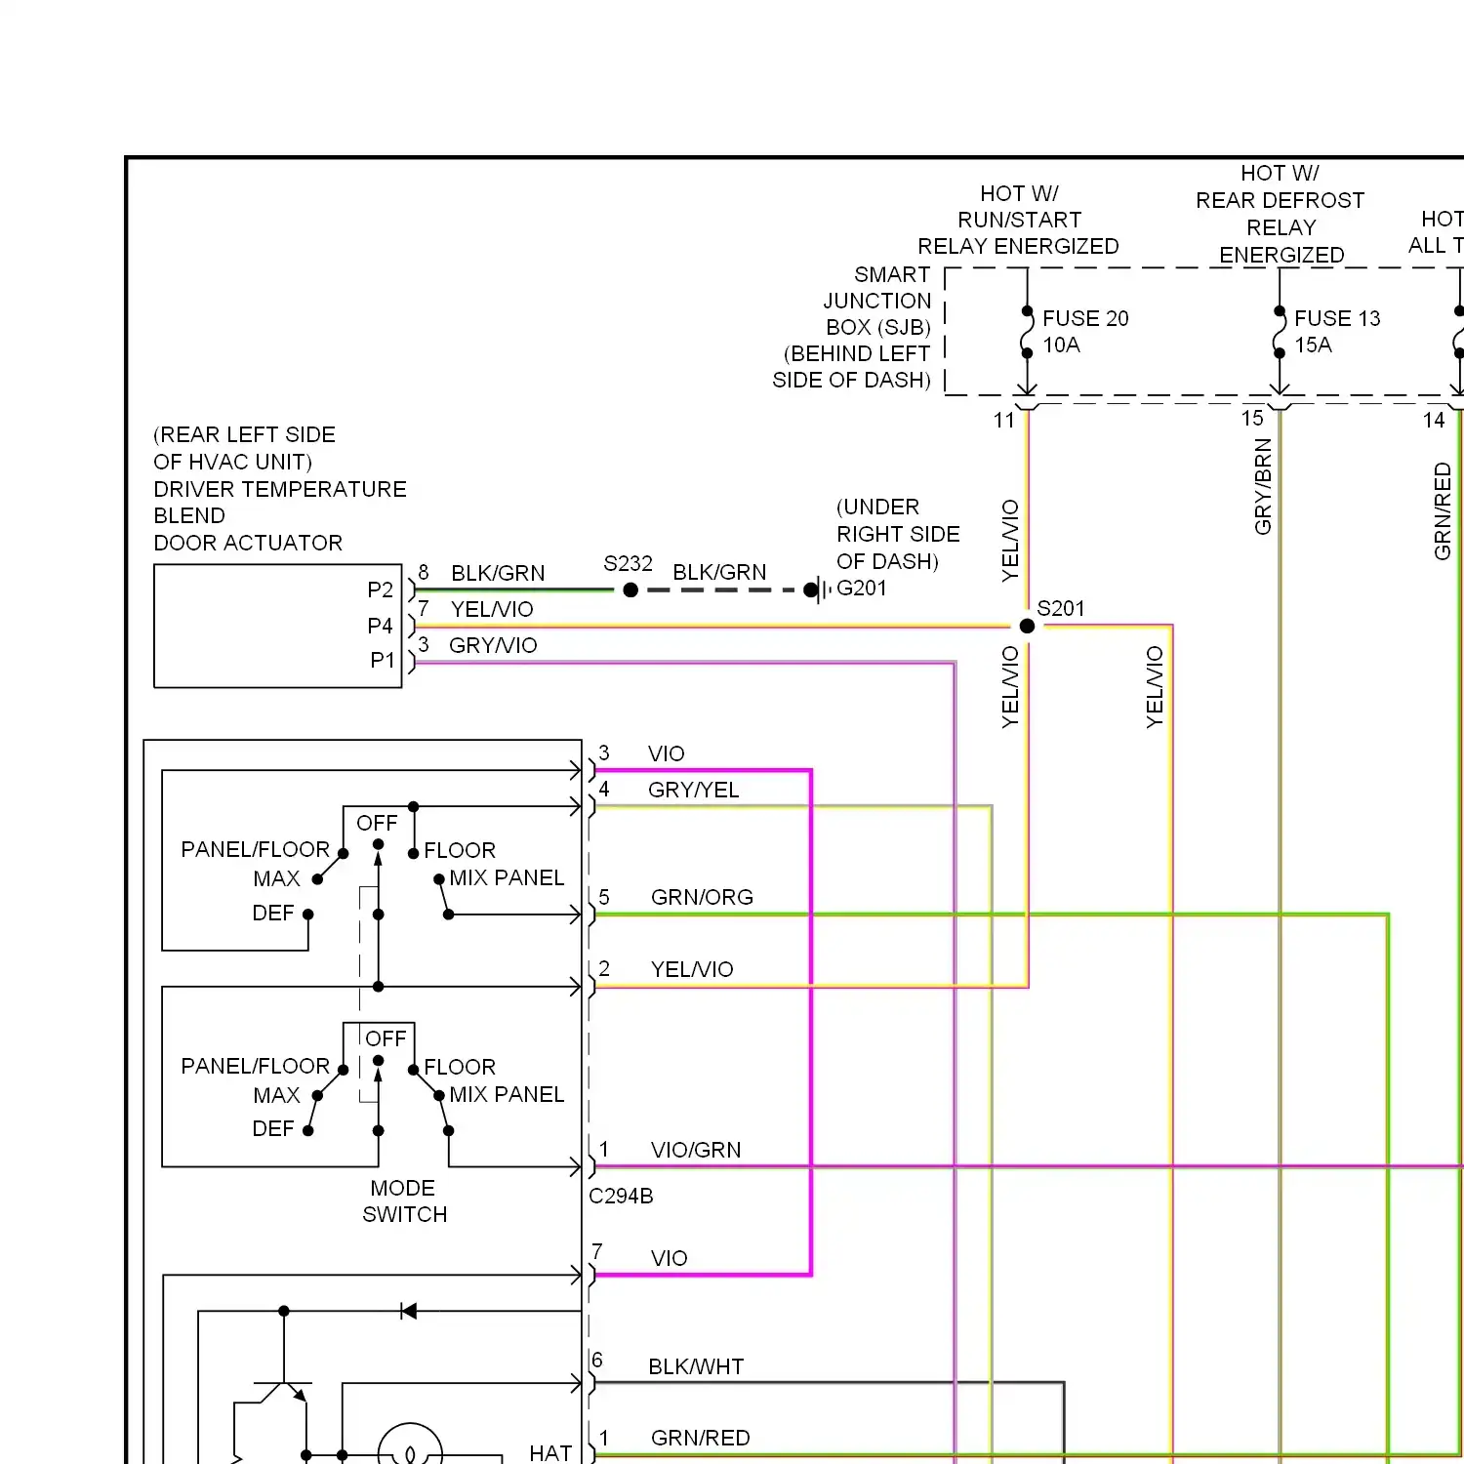Click the VIO/GRN wire label
Viewport: 1464px width, 1464px height.
(x=696, y=1150)
